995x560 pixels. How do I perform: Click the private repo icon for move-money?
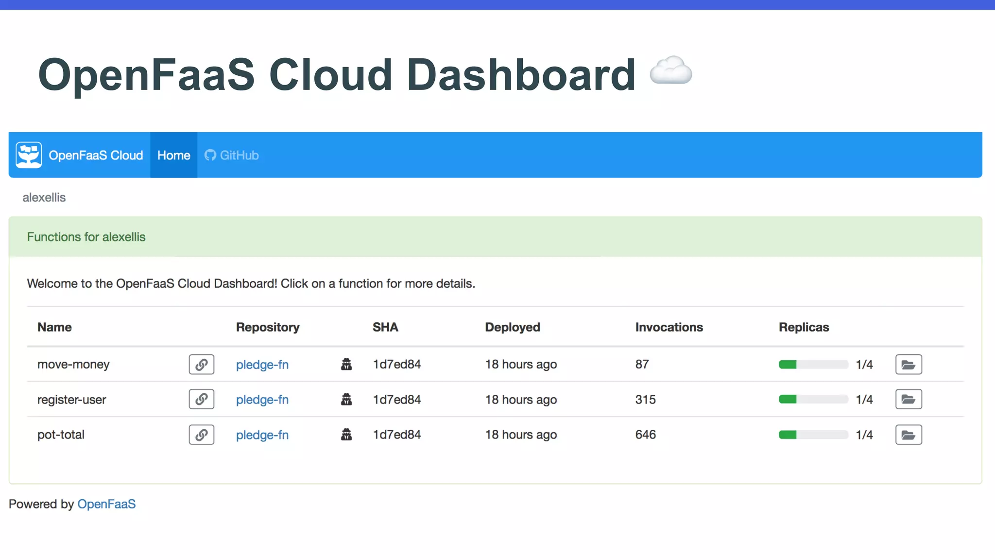(346, 364)
